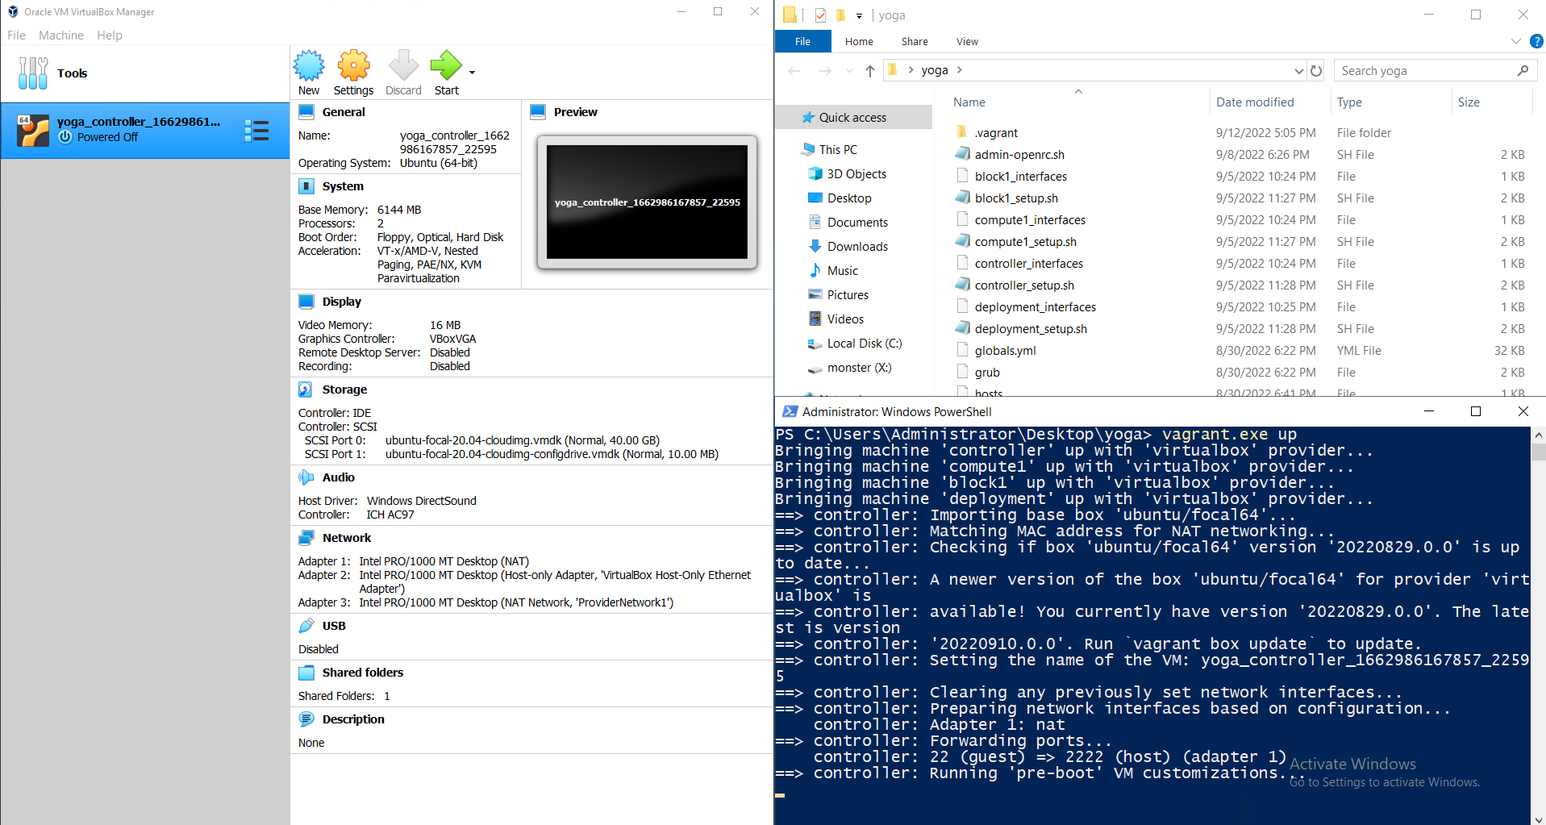Open VirtualBox Settings gear icon
This screenshot has height=825, width=1546.
coord(353,66)
